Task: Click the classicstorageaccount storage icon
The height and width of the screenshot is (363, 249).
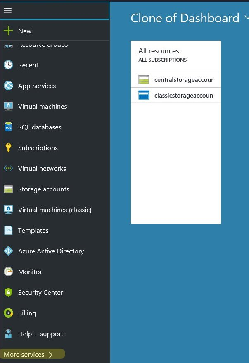Action: pyautogui.click(x=144, y=95)
